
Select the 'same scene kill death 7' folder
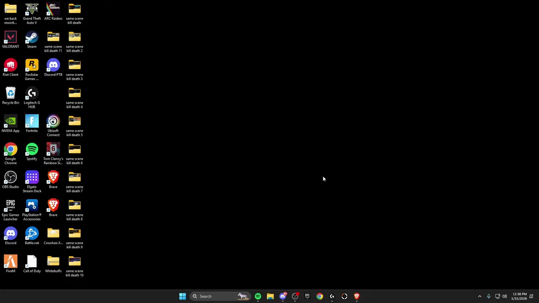(75, 182)
